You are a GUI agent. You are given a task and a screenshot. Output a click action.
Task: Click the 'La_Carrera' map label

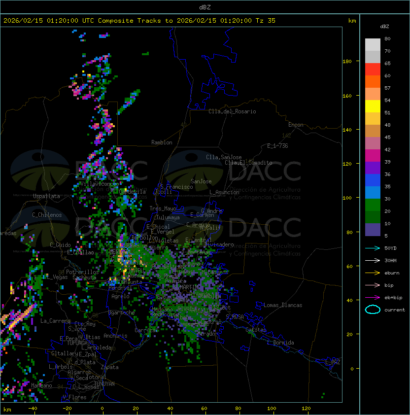pos(55,321)
